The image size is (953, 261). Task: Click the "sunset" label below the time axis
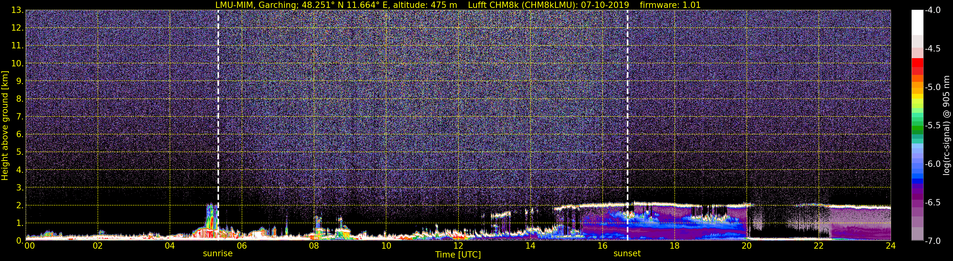627,254
